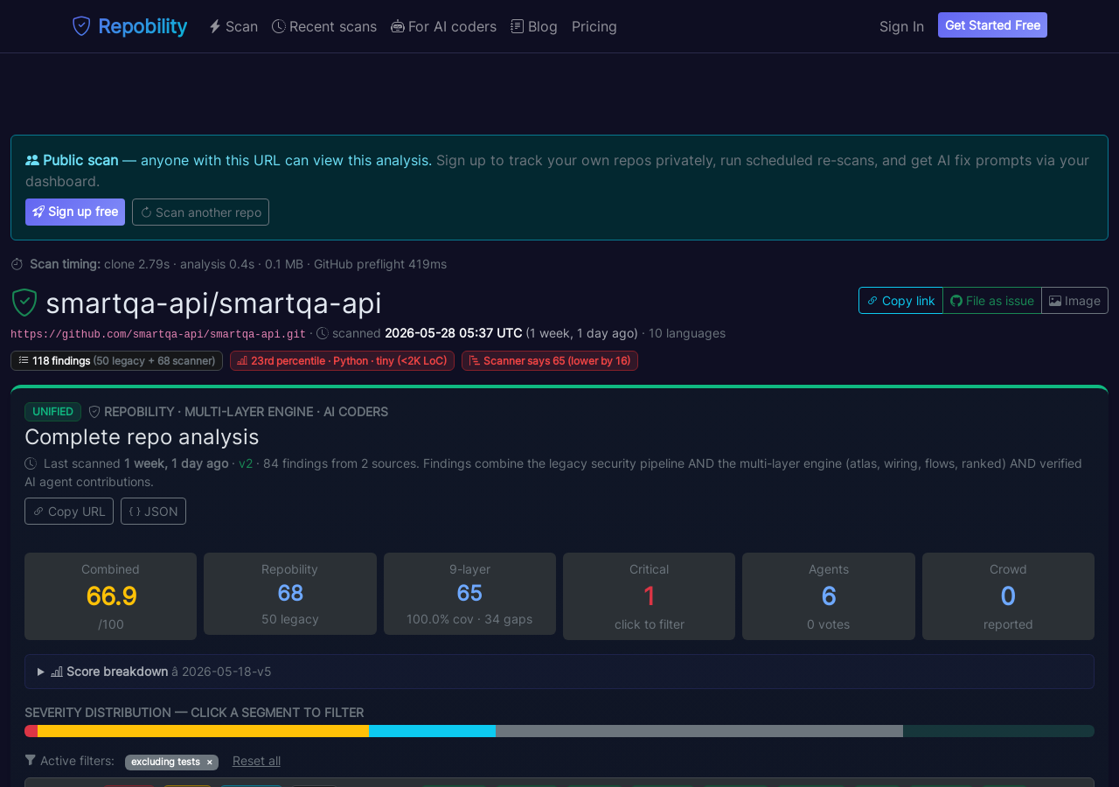This screenshot has height=787, width=1119.
Task: Click the Scanner says 65 badge
Action: tap(550, 360)
